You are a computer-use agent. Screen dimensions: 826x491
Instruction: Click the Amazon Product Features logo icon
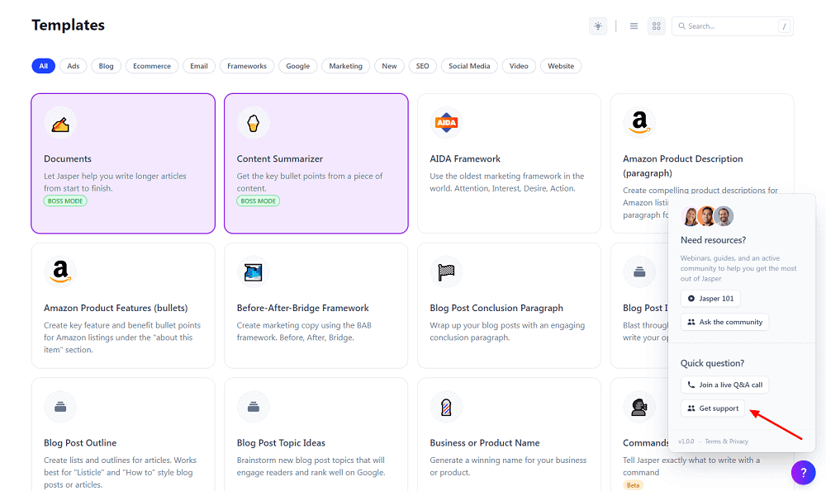point(60,272)
